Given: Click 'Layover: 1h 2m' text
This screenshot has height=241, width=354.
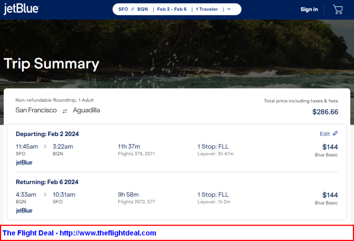Looking at the screenshot, I should pos(214,201).
